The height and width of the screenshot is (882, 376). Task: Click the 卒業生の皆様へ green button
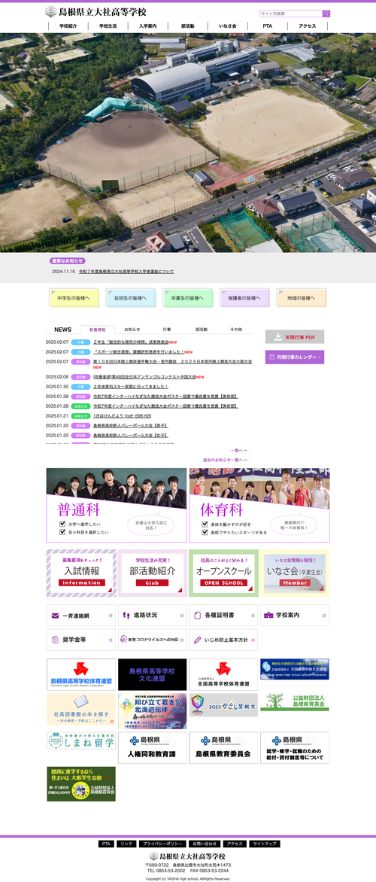pos(187,297)
